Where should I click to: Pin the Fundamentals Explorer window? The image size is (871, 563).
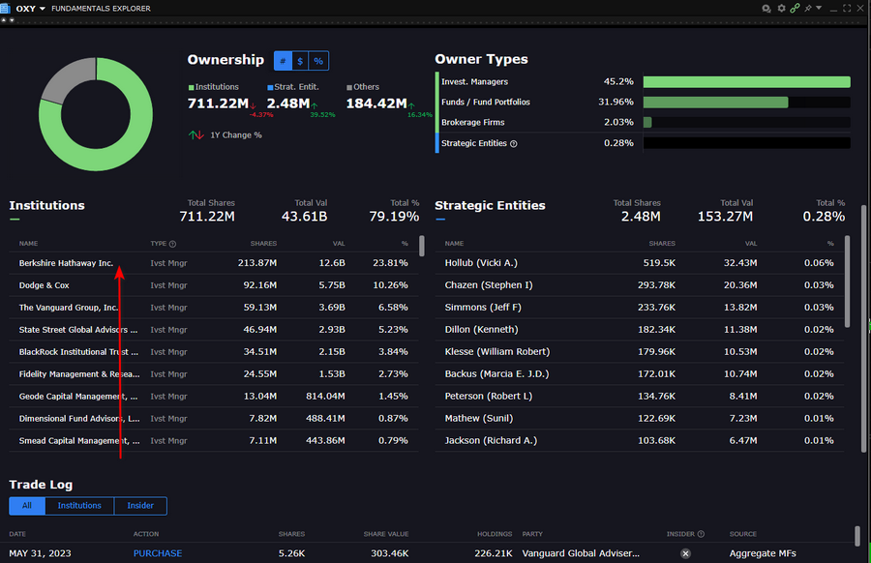coord(808,8)
